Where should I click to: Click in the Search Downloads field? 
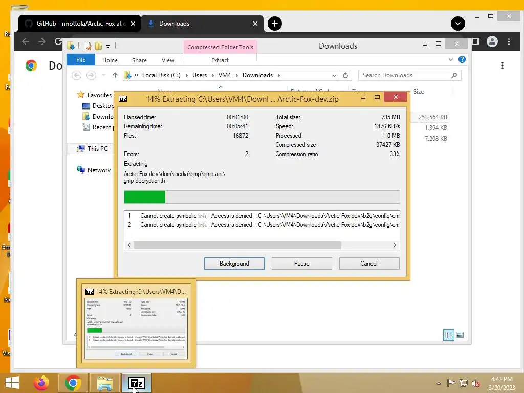[404, 75]
